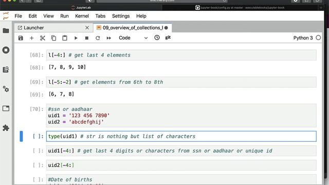Open the Open Tabs sidebar icon
This screenshot has width=329, height=185.
pyautogui.click(x=6, y=108)
